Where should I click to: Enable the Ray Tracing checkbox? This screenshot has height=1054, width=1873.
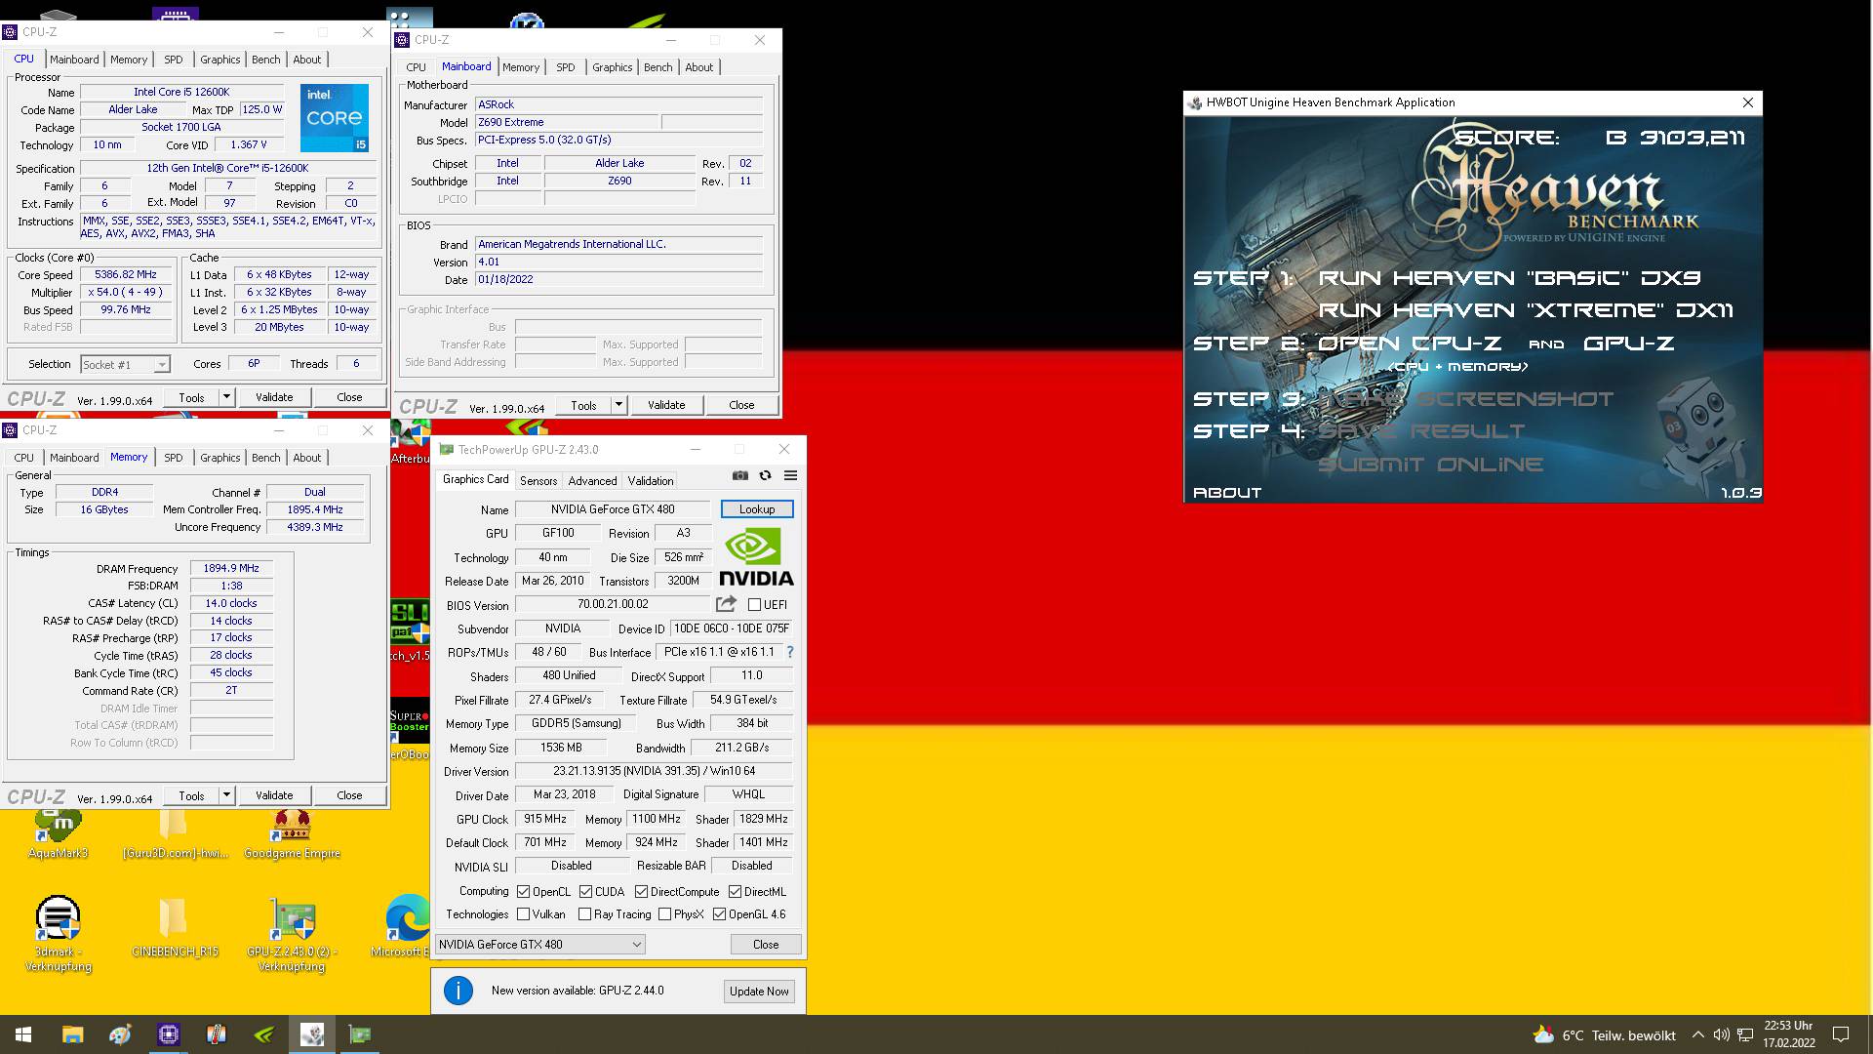[x=584, y=914]
